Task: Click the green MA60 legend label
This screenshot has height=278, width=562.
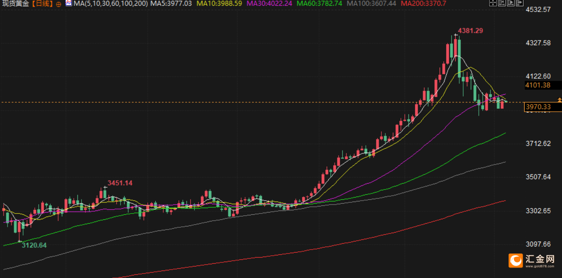Action: [319, 4]
